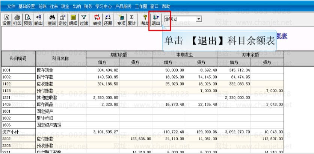Click the 专项 toolbar icon
314x154 pixels.
coord(121,20)
